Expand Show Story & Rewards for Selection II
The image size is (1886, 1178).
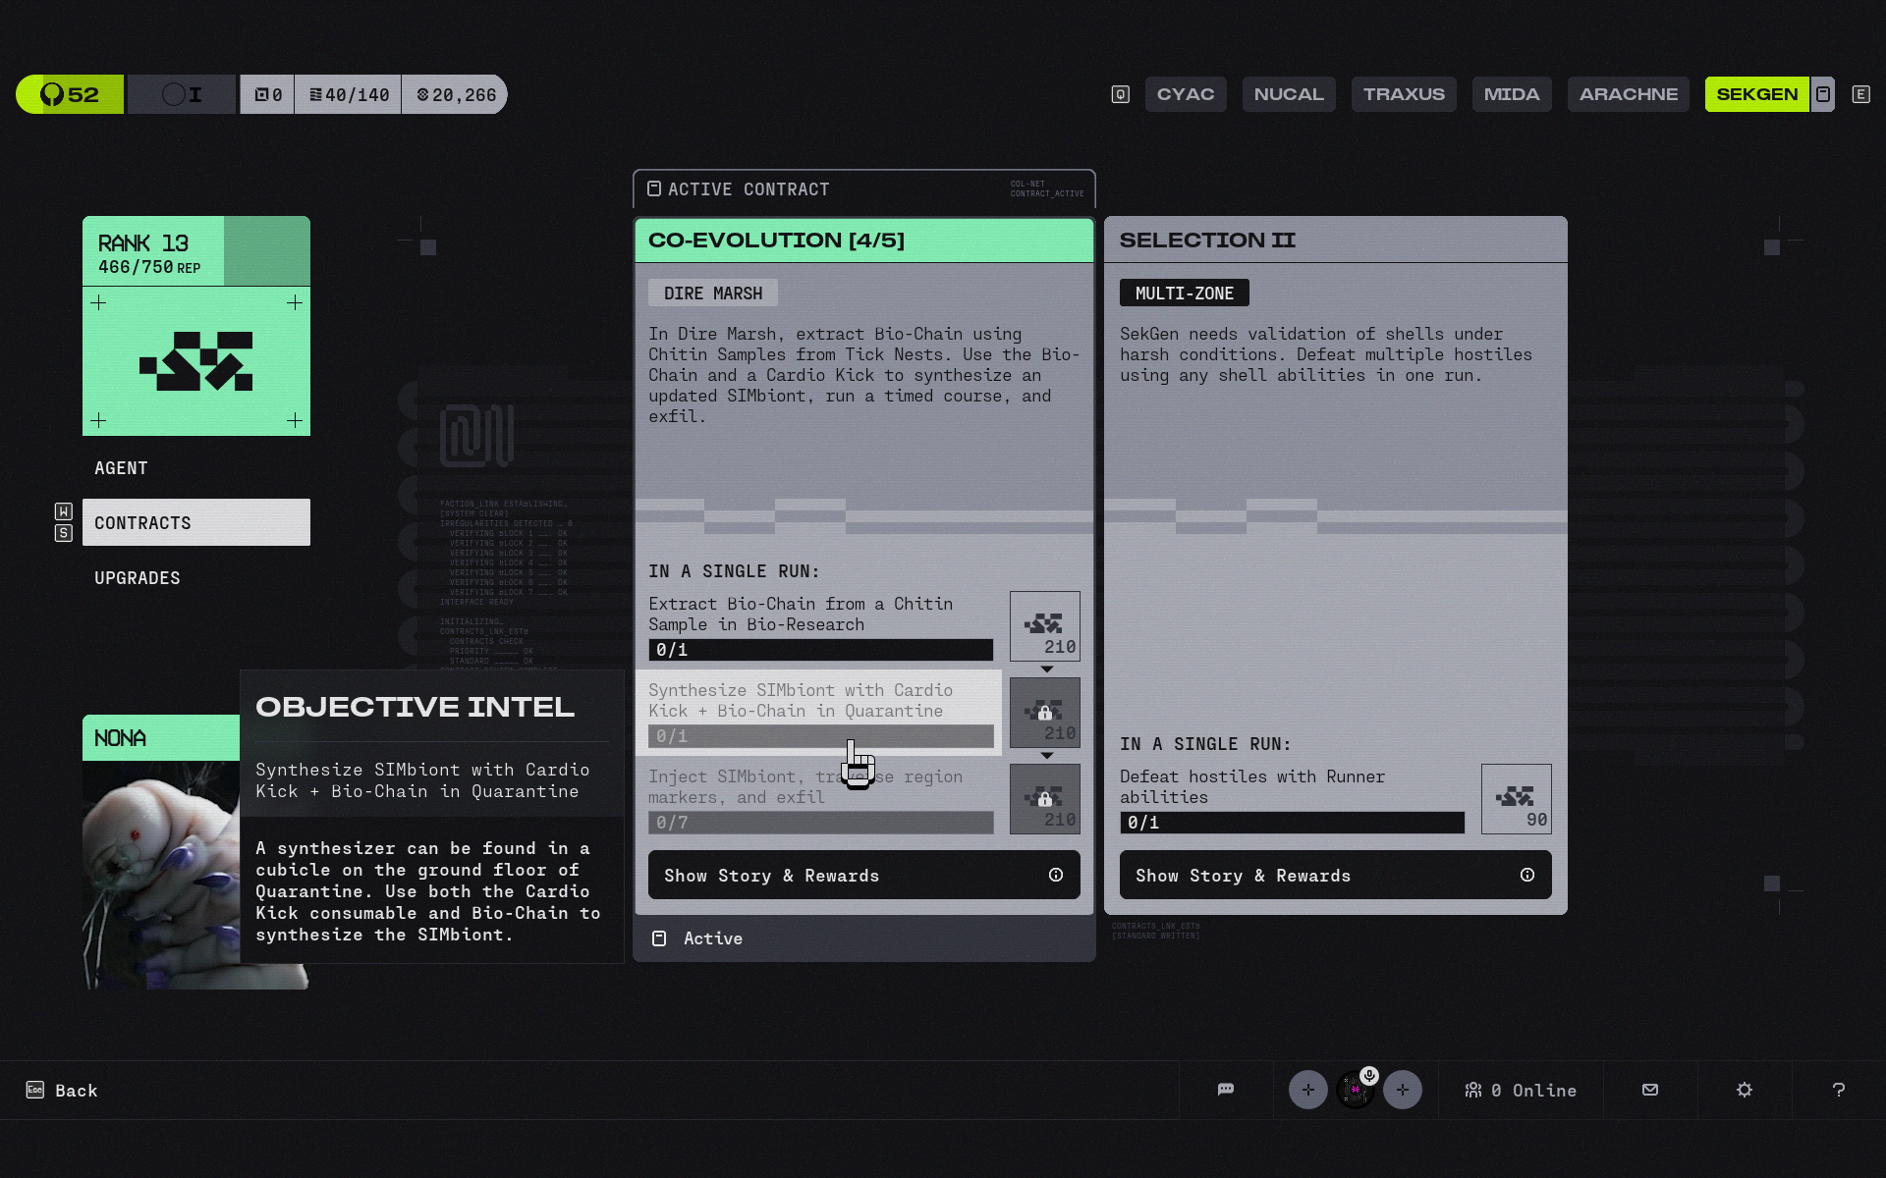pos(1335,875)
